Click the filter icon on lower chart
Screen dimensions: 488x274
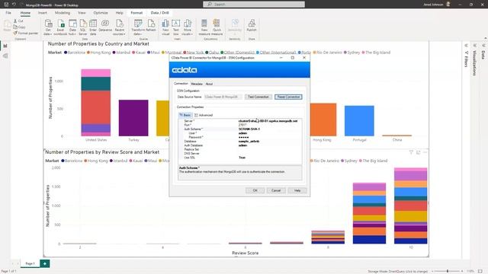tap(411, 152)
